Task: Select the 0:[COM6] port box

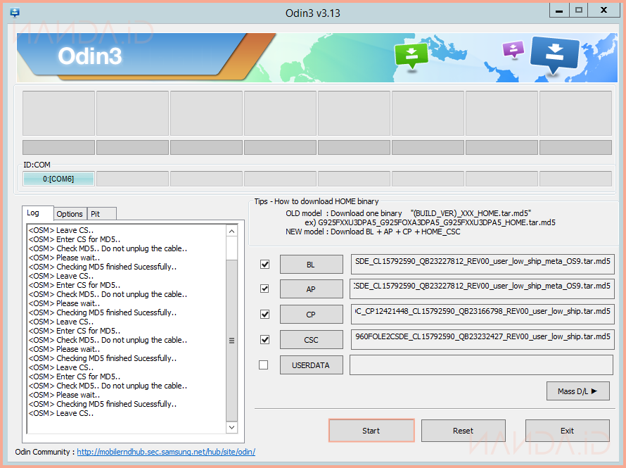Action: (58, 179)
